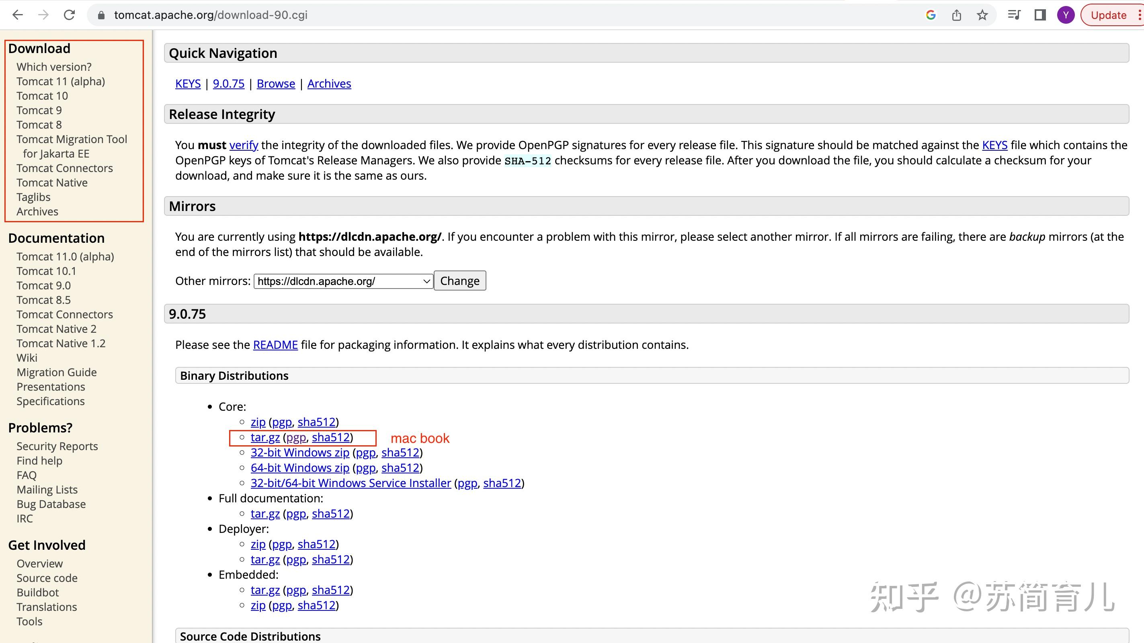The height and width of the screenshot is (643, 1144).
Task: Open the media control playlist icon
Action: [1014, 15]
